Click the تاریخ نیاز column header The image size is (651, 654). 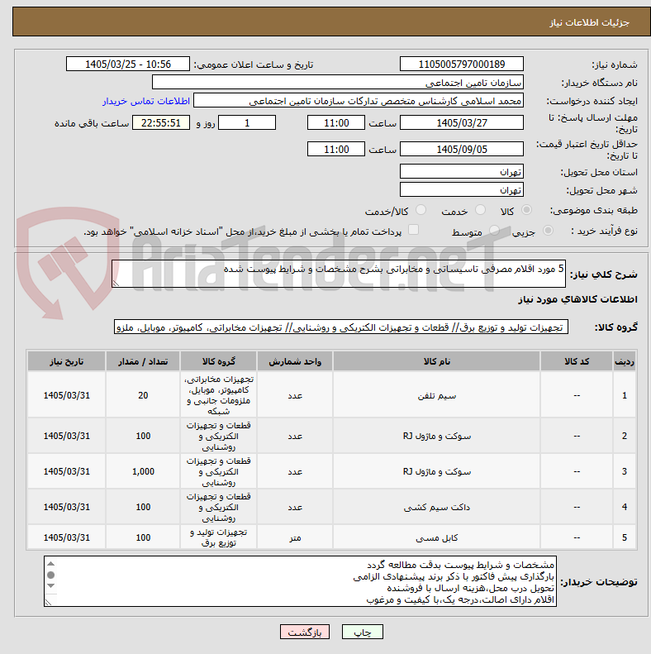67,361
